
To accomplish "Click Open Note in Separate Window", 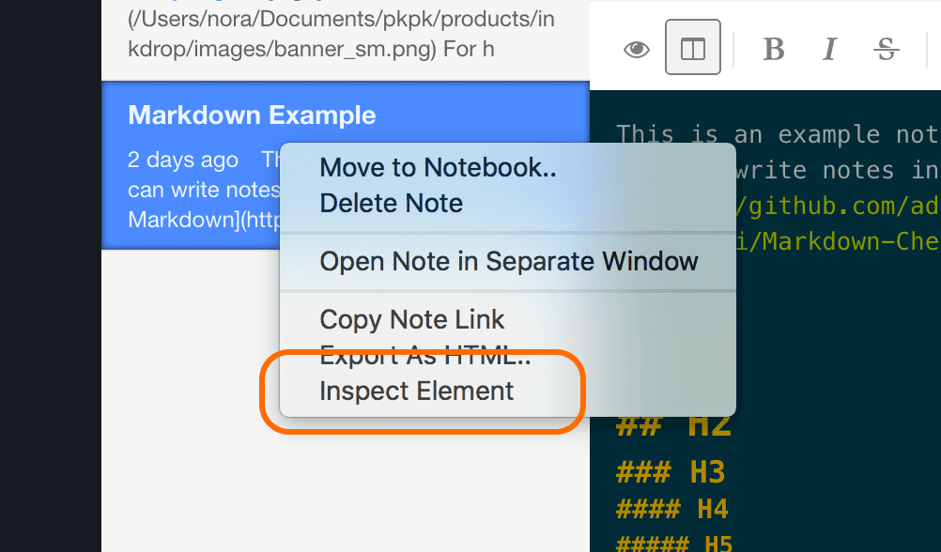I will pos(509,261).
